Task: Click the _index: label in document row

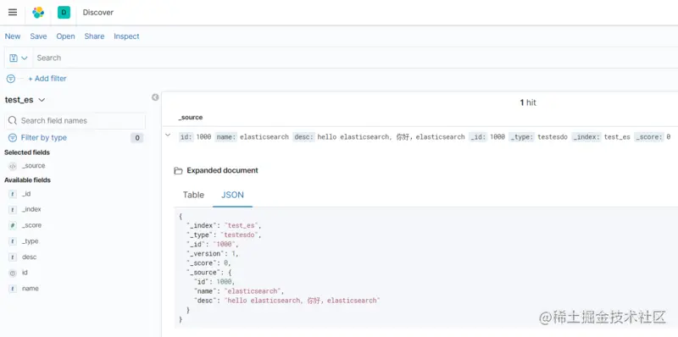Action: click(x=586, y=137)
